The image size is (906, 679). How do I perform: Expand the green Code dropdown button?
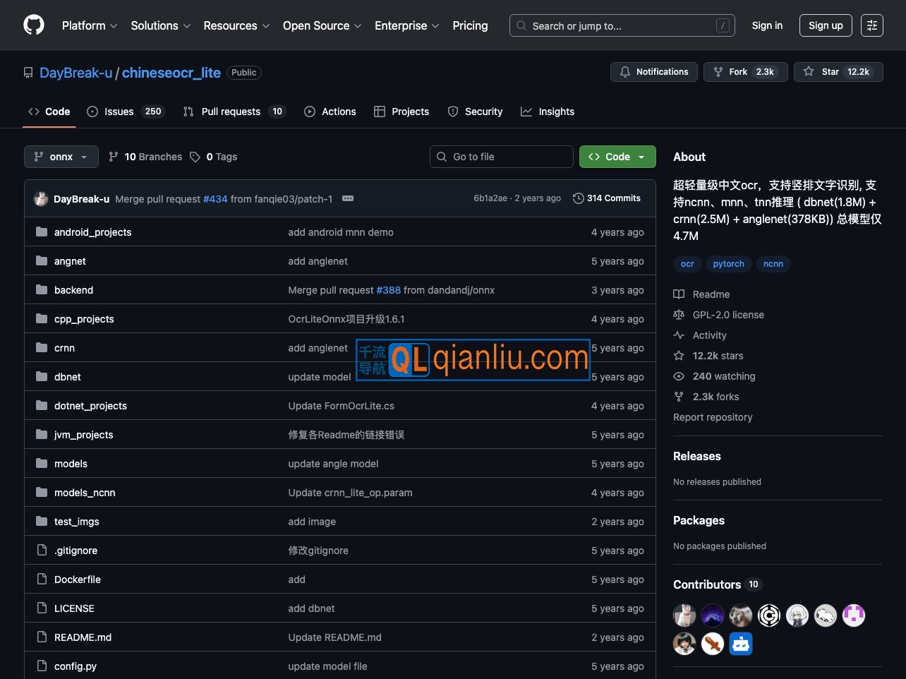tap(617, 157)
